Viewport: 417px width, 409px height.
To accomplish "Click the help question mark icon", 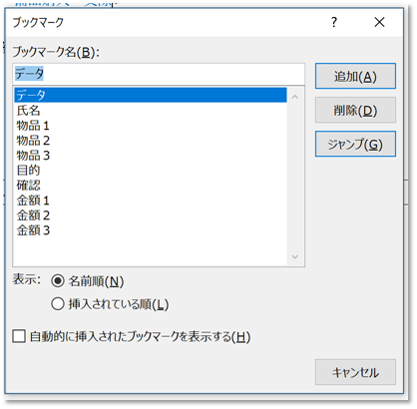I will (x=334, y=22).
